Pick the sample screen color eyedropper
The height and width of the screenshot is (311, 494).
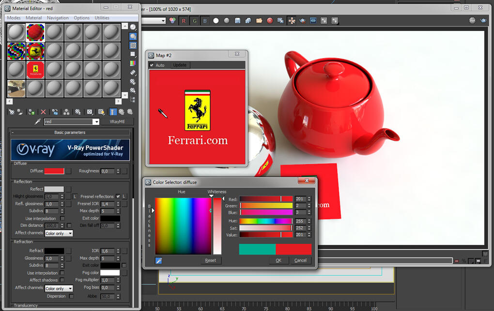(x=158, y=260)
